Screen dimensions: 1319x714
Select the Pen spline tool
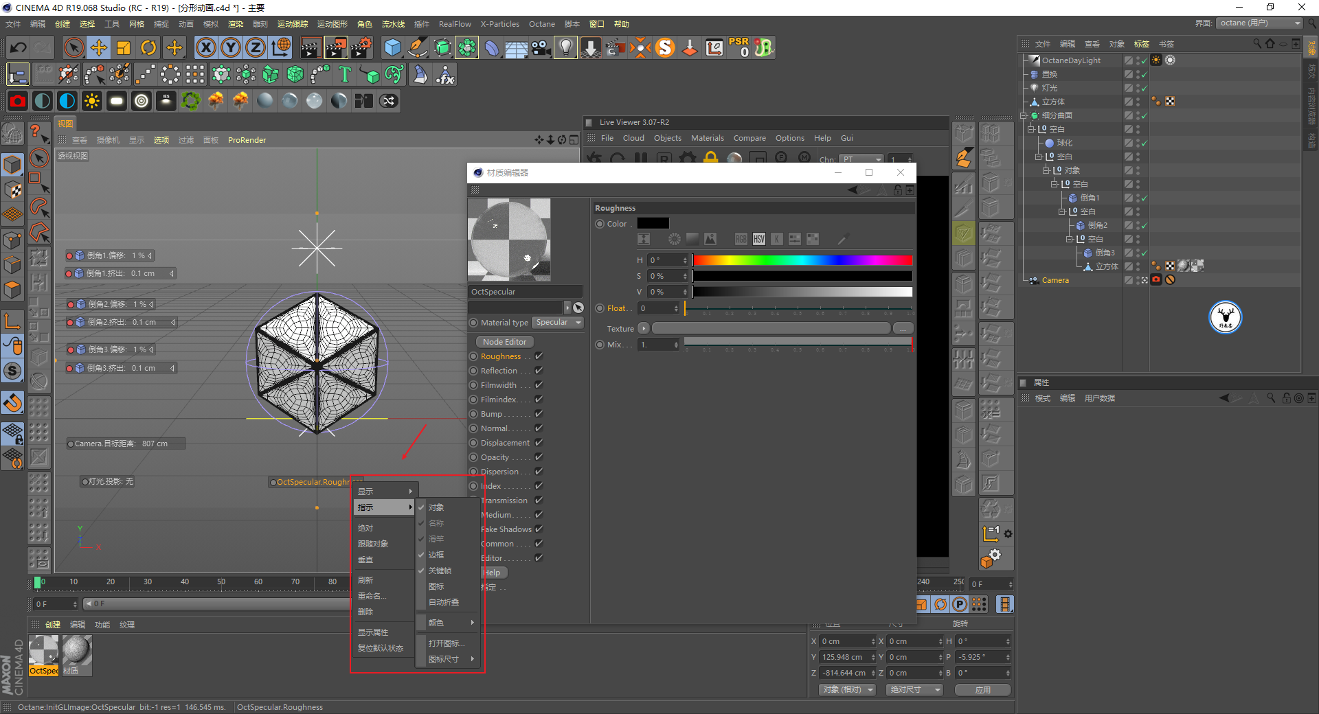pyautogui.click(x=417, y=47)
